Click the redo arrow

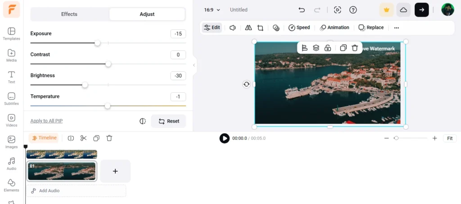pos(317,10)
